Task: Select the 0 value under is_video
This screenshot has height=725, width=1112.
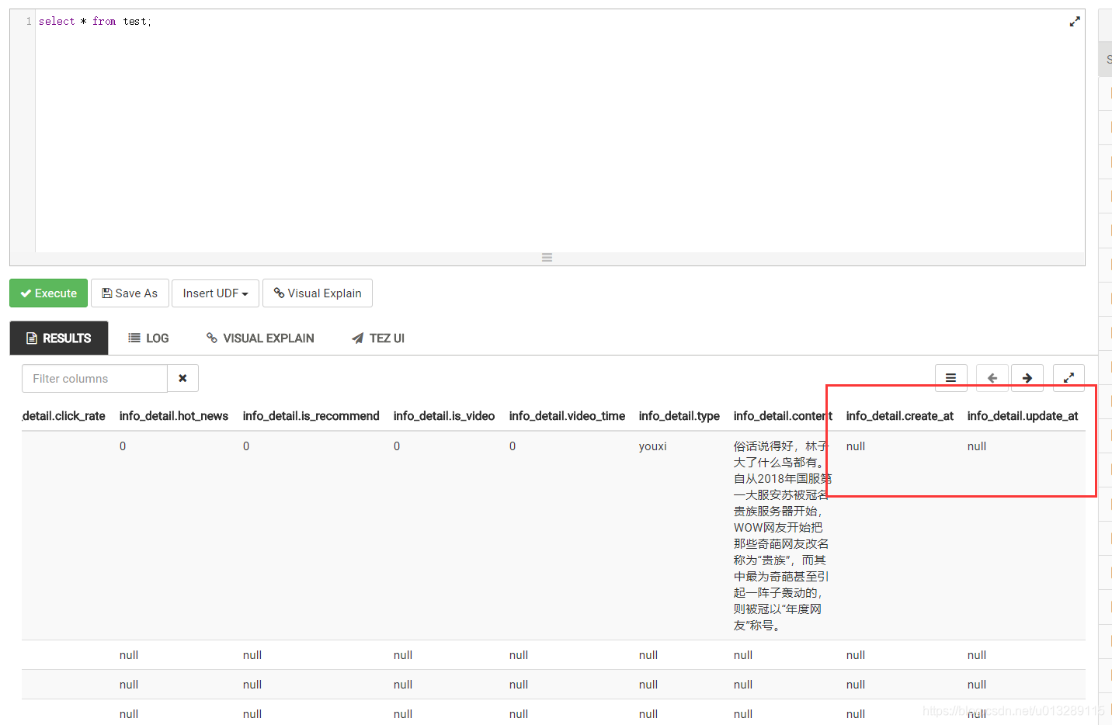Action: (397, 446)
